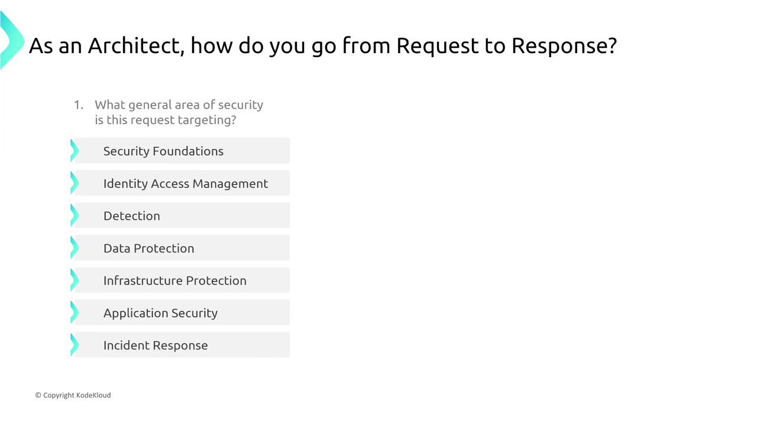Select the Detection option text
757x425 pixels.
tap(132, 216)
